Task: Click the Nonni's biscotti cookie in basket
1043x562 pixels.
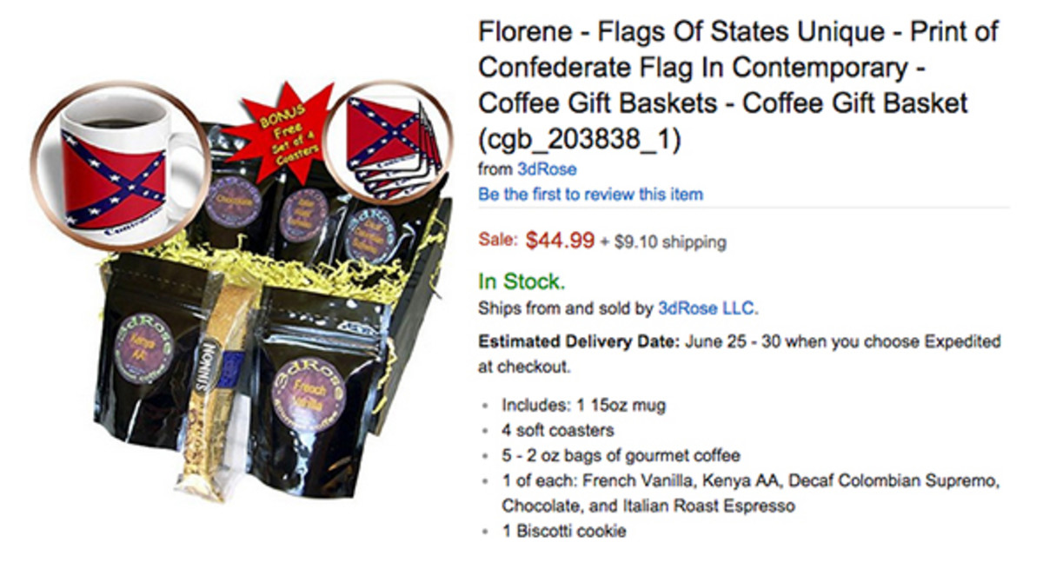Action: pyautogui.click(x=214, y=374)
